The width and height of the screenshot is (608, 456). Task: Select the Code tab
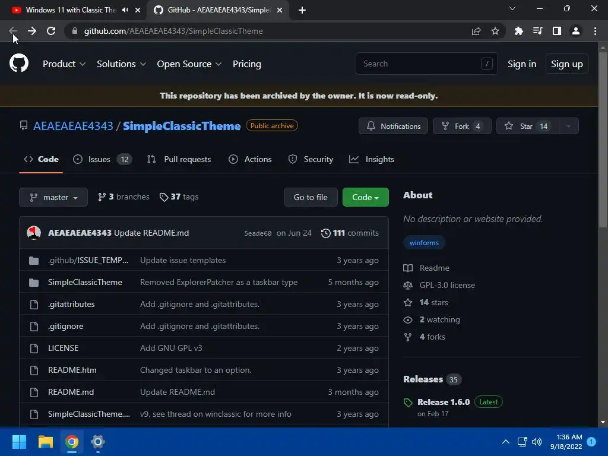click(41, 159)
